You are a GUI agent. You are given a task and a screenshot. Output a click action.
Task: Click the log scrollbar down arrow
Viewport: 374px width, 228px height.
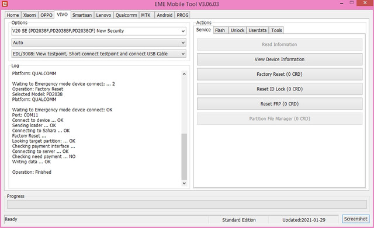(x=184, y=183)
